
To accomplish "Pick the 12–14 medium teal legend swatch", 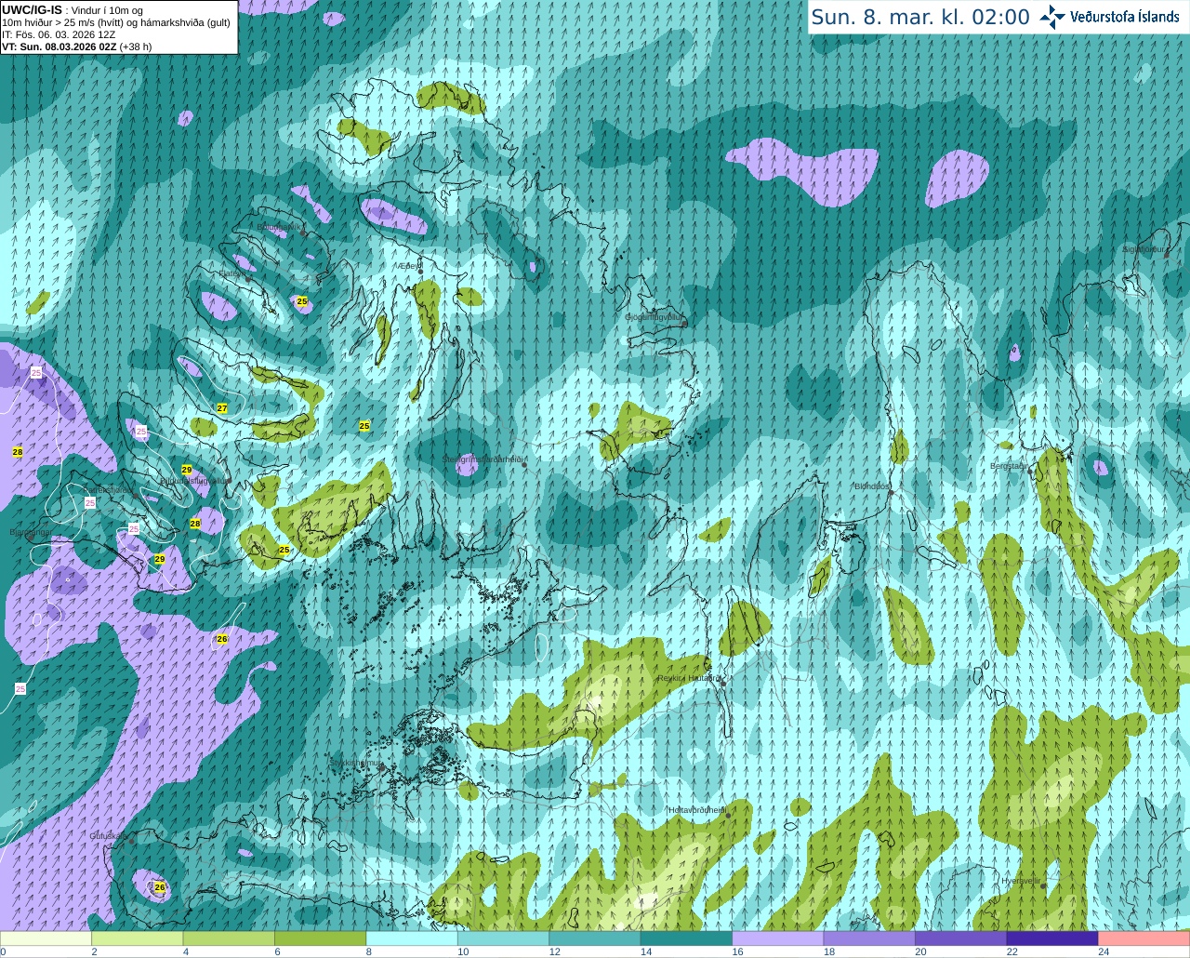I will click(595, 938).
